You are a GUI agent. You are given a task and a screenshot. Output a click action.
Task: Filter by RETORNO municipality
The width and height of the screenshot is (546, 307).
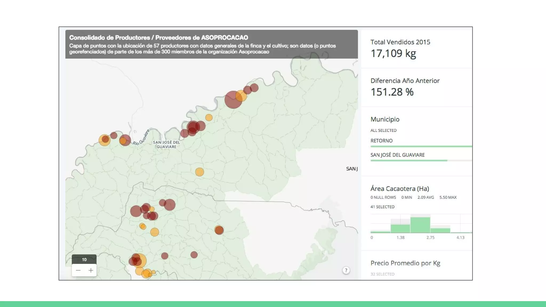(382, 141)
